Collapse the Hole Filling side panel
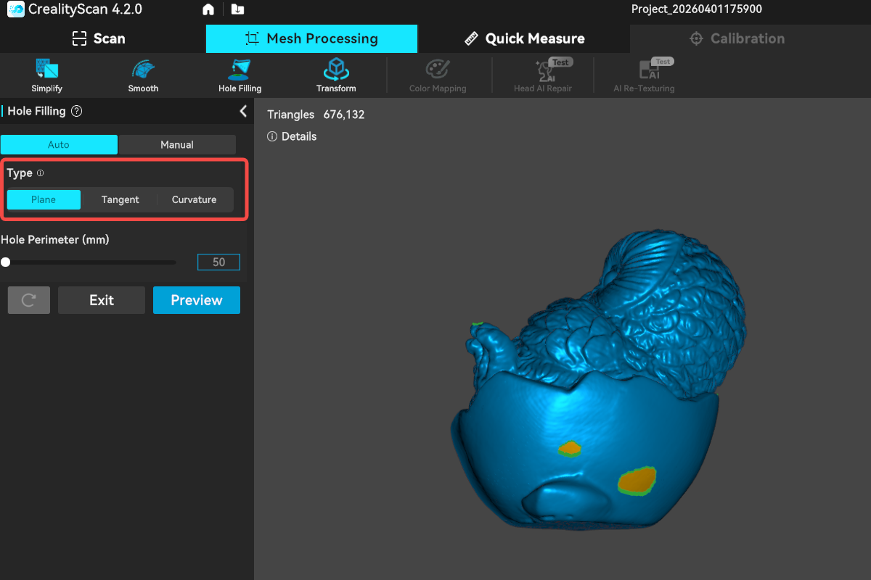This screenshot has width=871, height=580. [x=243, y=112]
